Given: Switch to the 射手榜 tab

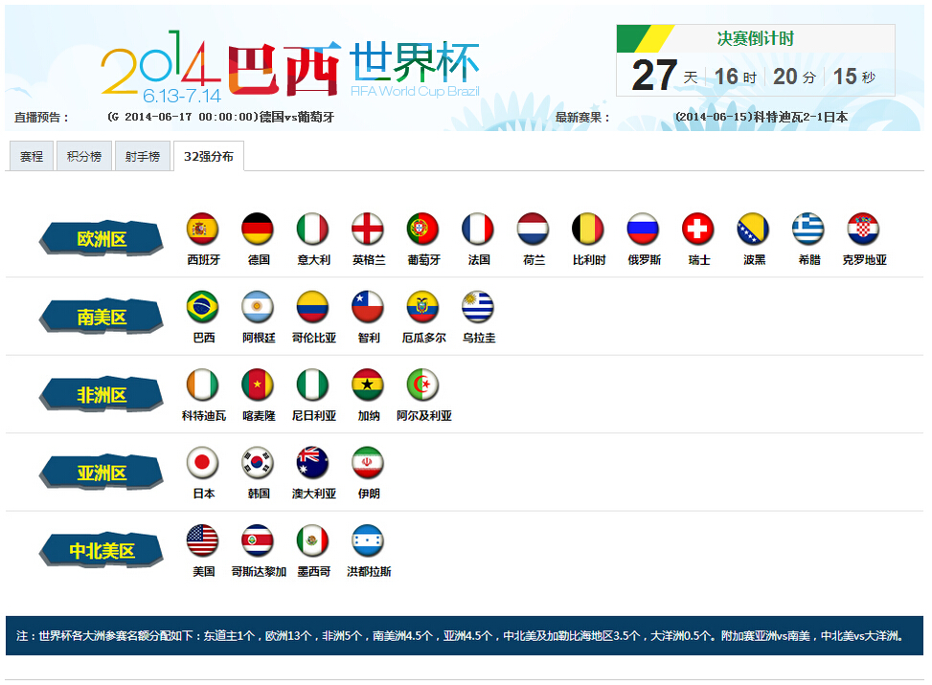Looking at the screenshot, I should [142, 156].
